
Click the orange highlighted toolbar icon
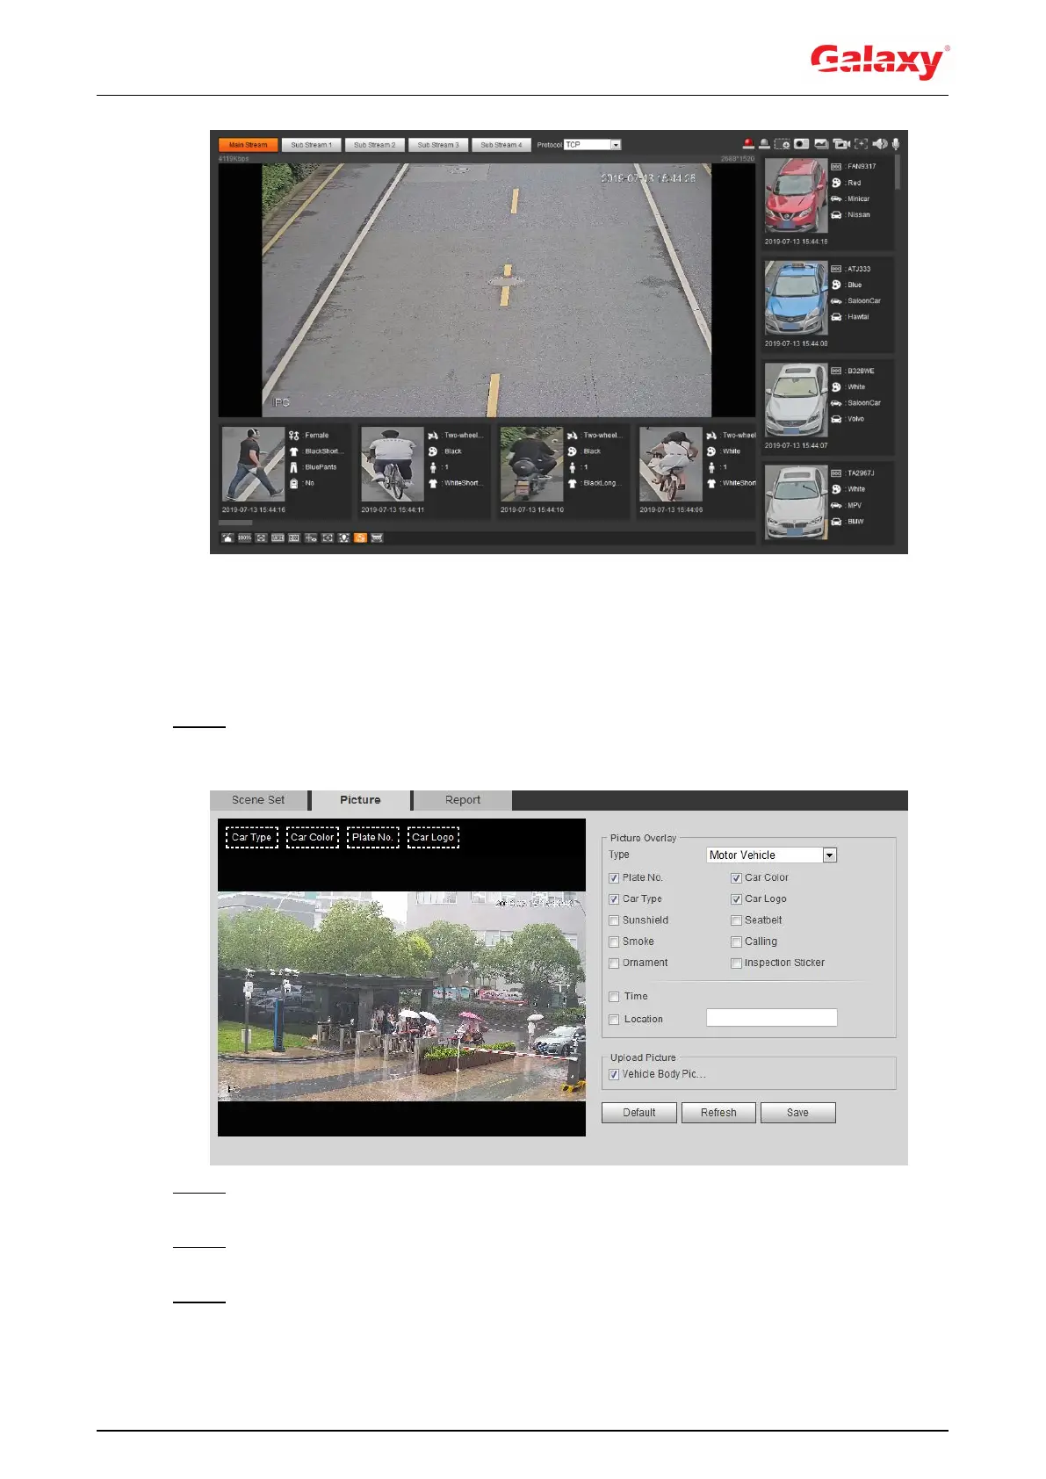(360, 537)
